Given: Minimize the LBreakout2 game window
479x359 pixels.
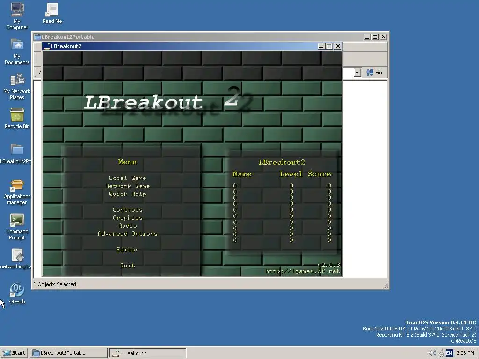Looking at the screenshot, I should 321,46.
